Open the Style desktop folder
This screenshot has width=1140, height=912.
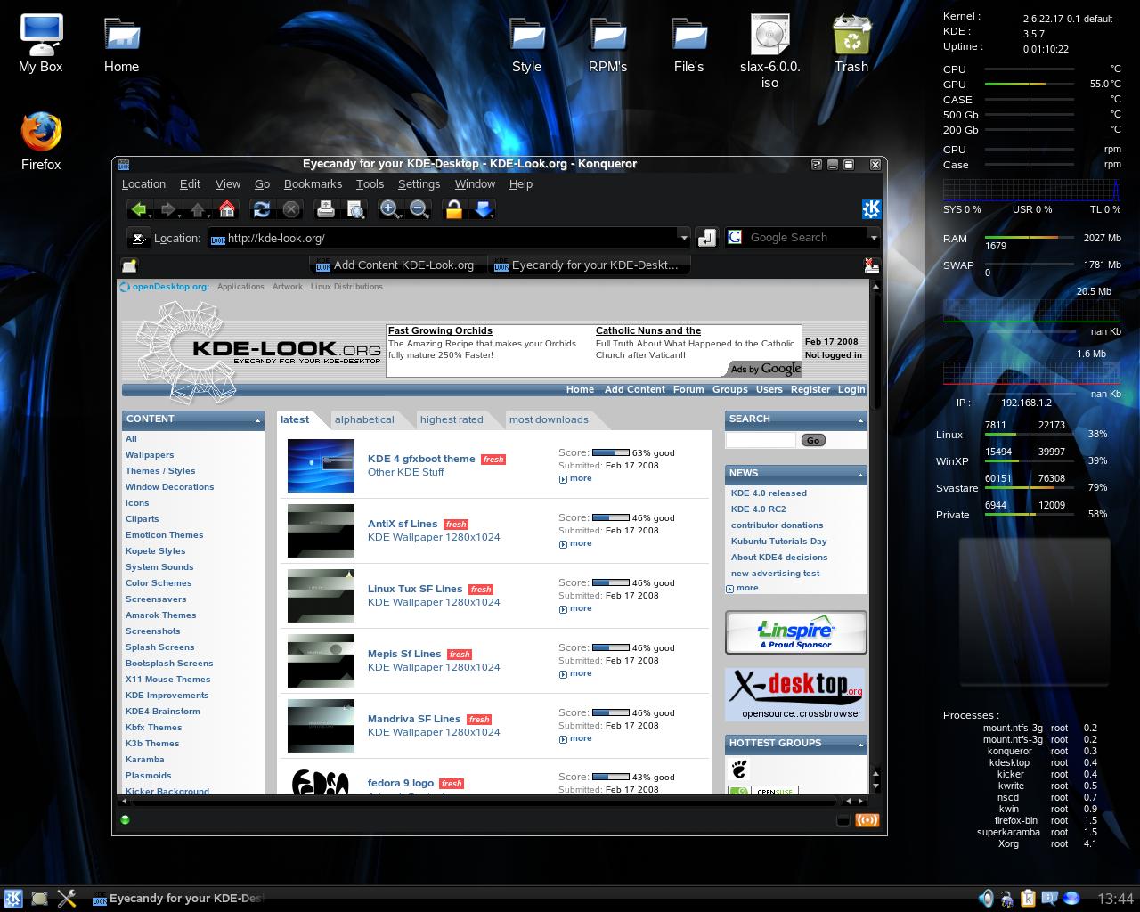[527, 43]
